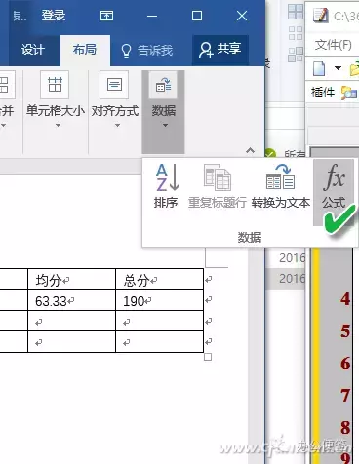
Task: Click the editor window notepad app icon
Action: tap(320, 16)
